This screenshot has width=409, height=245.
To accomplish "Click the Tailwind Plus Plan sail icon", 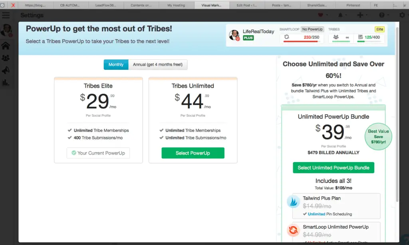I will (x=294, y=202).
